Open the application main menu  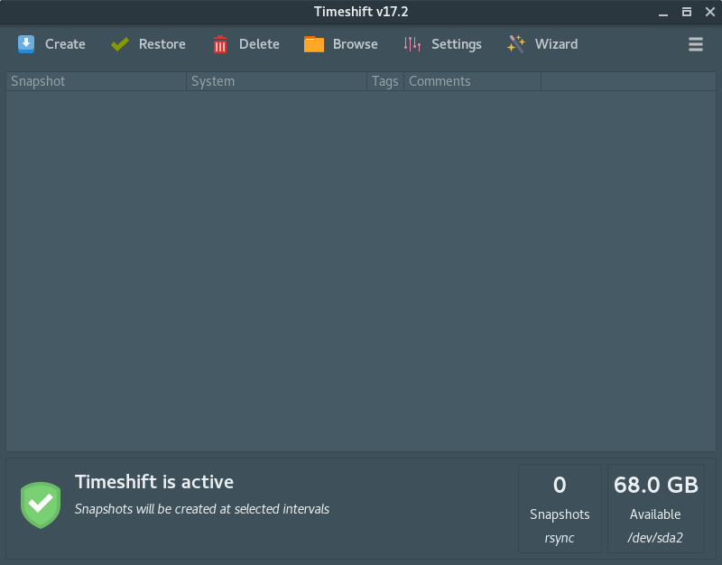(x=695, y=43)
